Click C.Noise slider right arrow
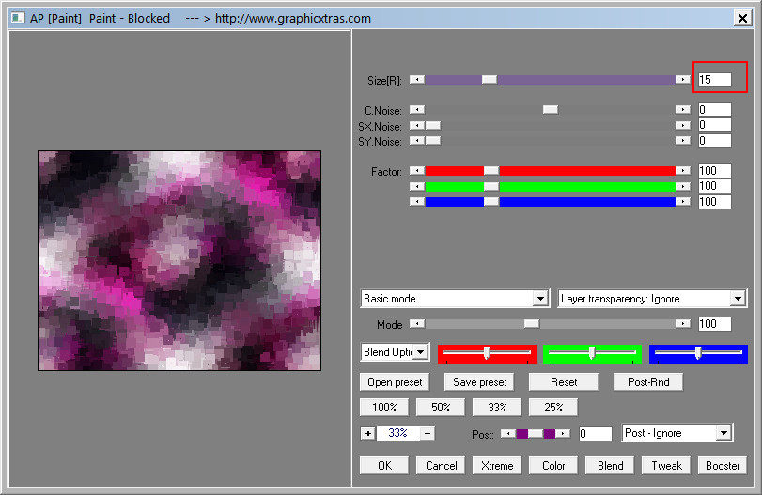The image size is (762, 495). pos(682,110)
